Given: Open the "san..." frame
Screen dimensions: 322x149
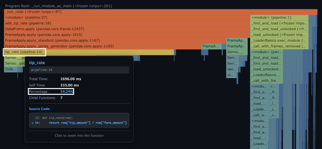Looking at the screenshot, I should tap(232, 69).
